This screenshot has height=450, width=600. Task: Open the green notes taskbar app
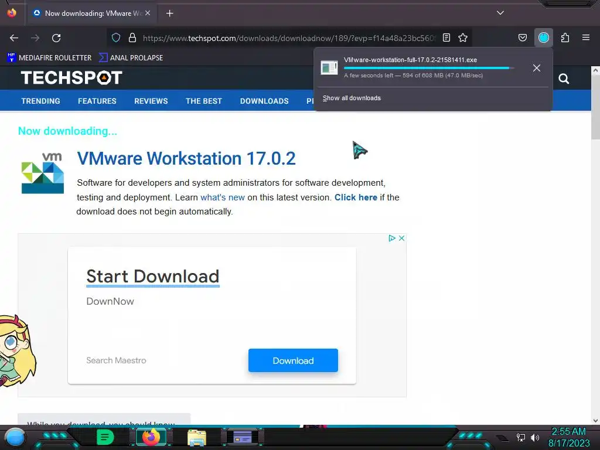point(105,437)
